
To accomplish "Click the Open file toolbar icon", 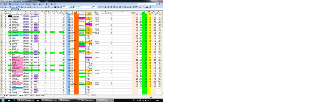I will pos(5,7).
